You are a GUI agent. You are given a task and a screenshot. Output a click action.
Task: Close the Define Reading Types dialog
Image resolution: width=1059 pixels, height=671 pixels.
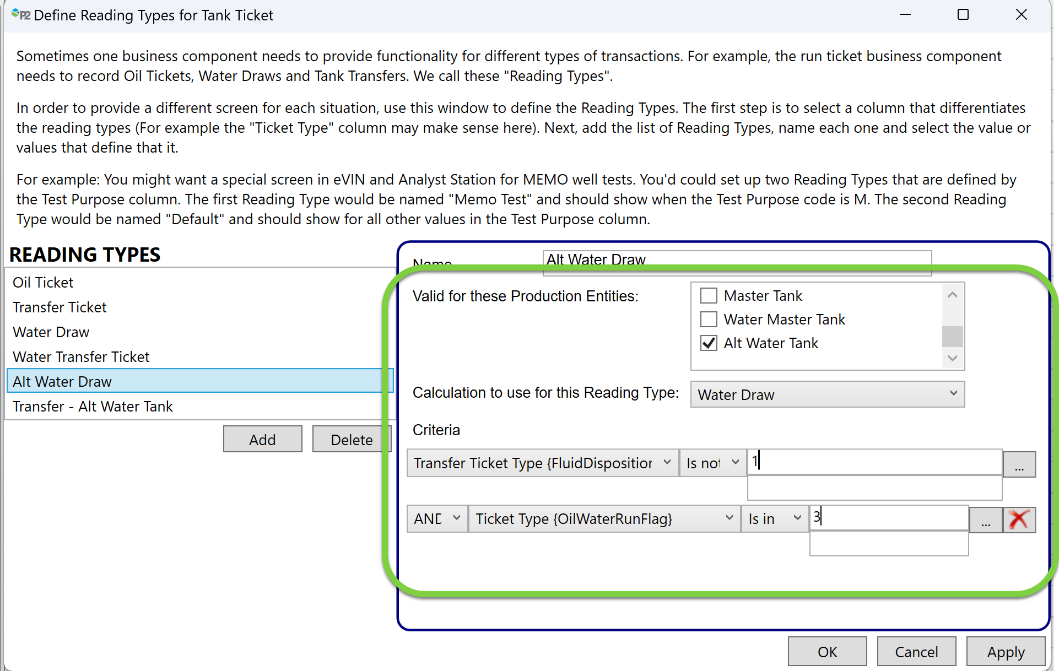(1021, 15)
